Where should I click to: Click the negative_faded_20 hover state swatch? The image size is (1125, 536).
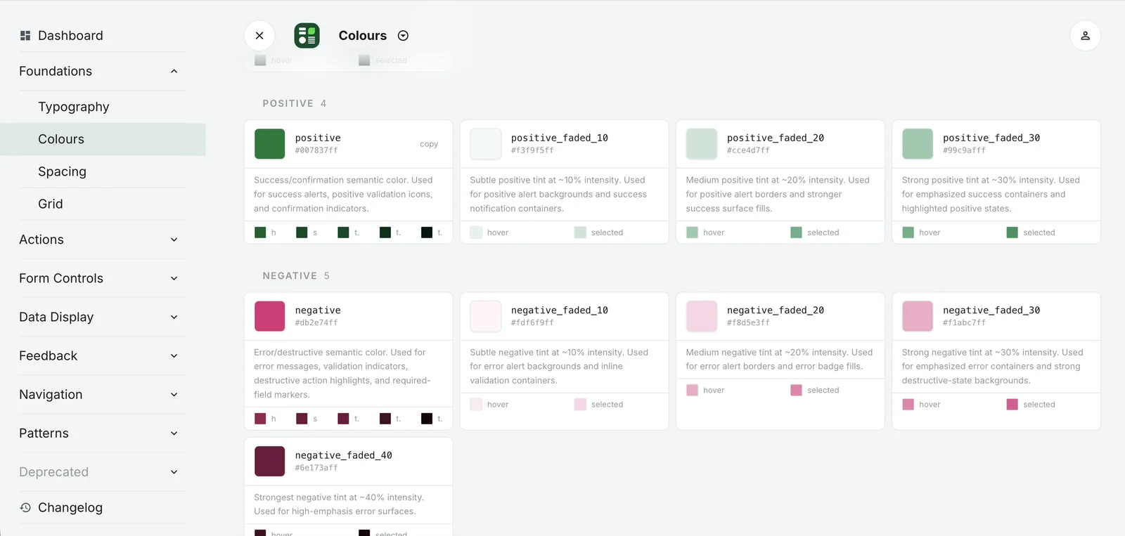coord(692,390)
